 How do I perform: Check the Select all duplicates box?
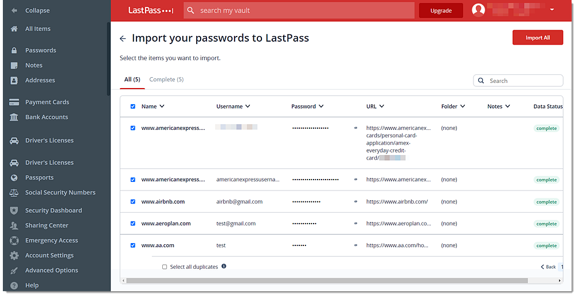(165, 267)
